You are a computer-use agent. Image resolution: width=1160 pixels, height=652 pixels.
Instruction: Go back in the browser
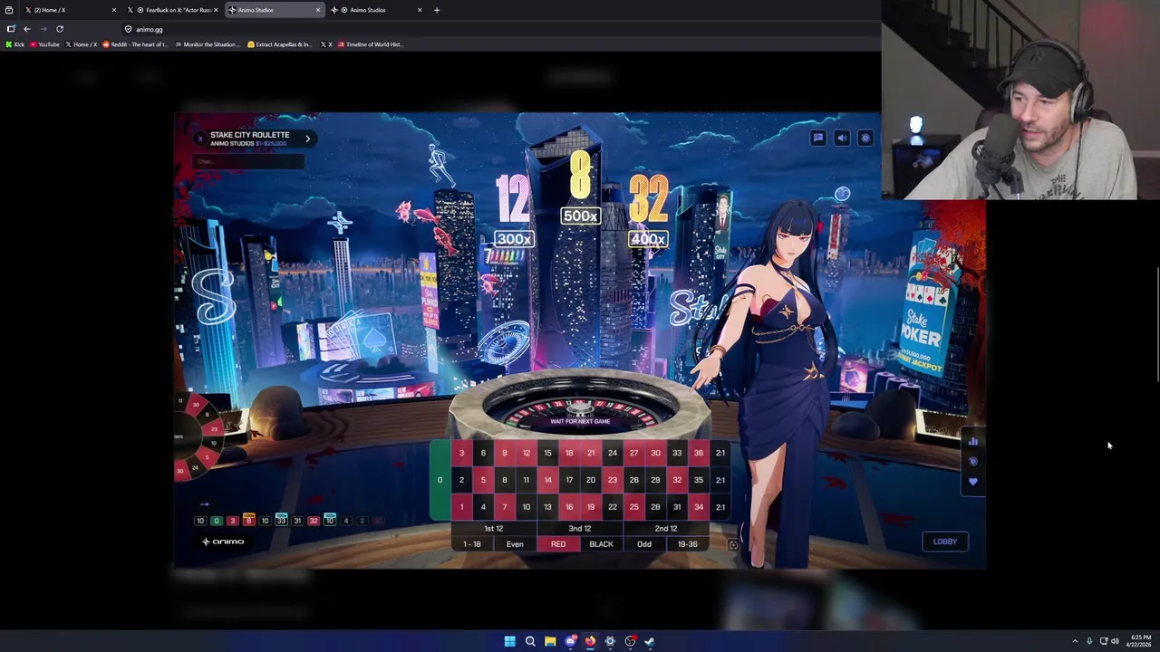[x=27, y=29]
